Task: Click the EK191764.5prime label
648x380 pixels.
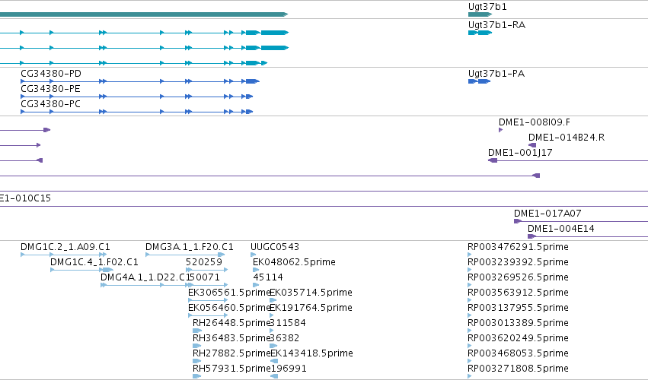Action: (311, 309)
